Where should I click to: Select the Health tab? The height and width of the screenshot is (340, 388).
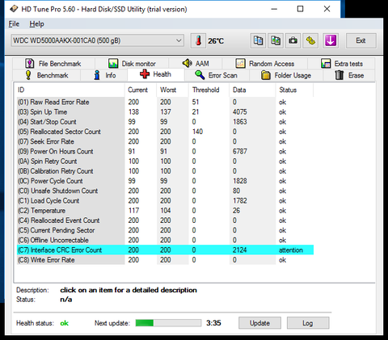point(156,74)
